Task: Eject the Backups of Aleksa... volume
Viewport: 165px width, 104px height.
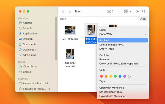Action: tap(49, 89)
